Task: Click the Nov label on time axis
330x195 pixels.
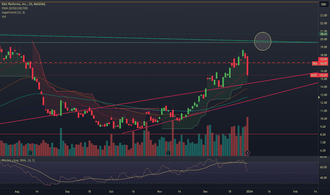Action: [160, 191]
